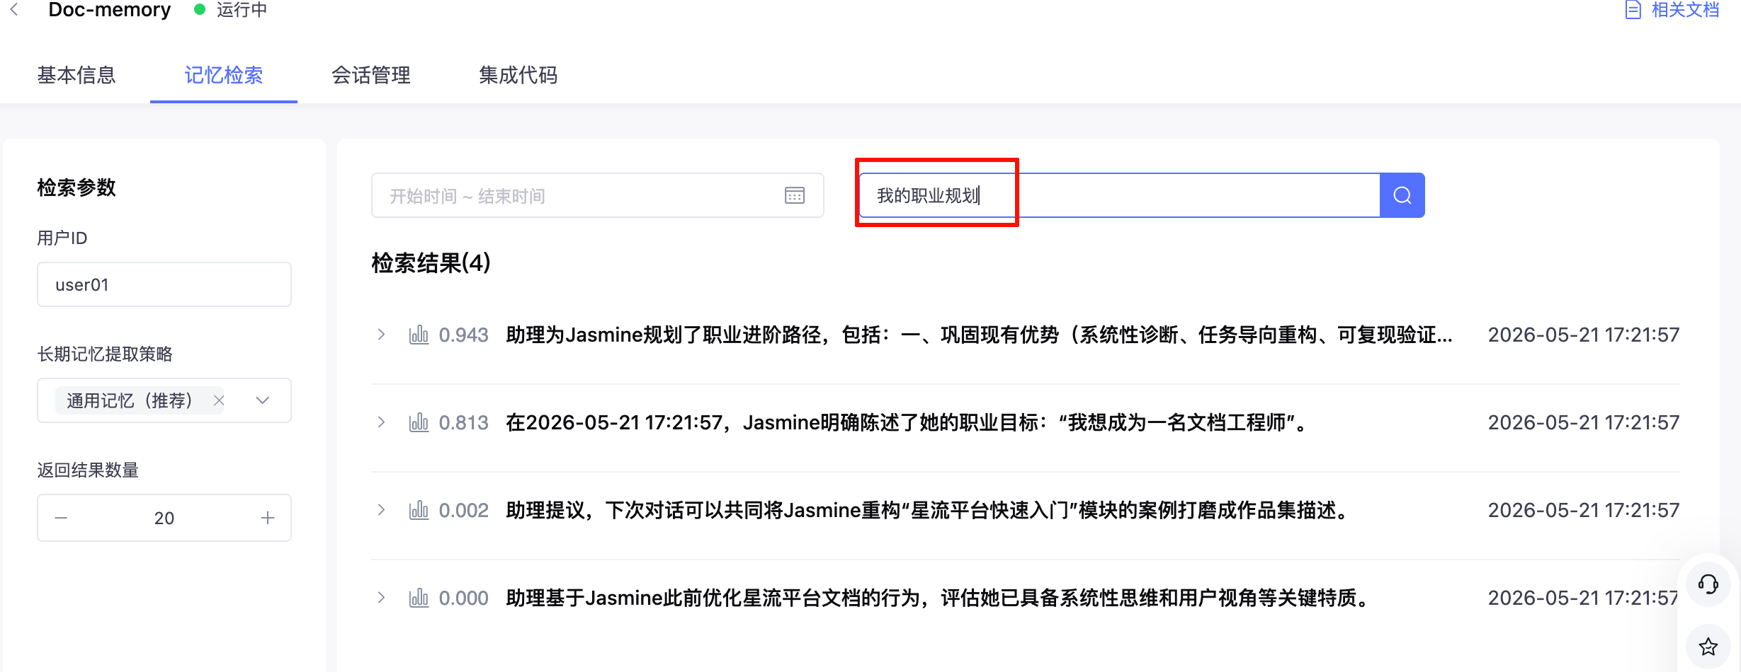
Task: Remove the 通用记忆（推荐） tag
Action: pyautogui.click(x=219, y=400)
